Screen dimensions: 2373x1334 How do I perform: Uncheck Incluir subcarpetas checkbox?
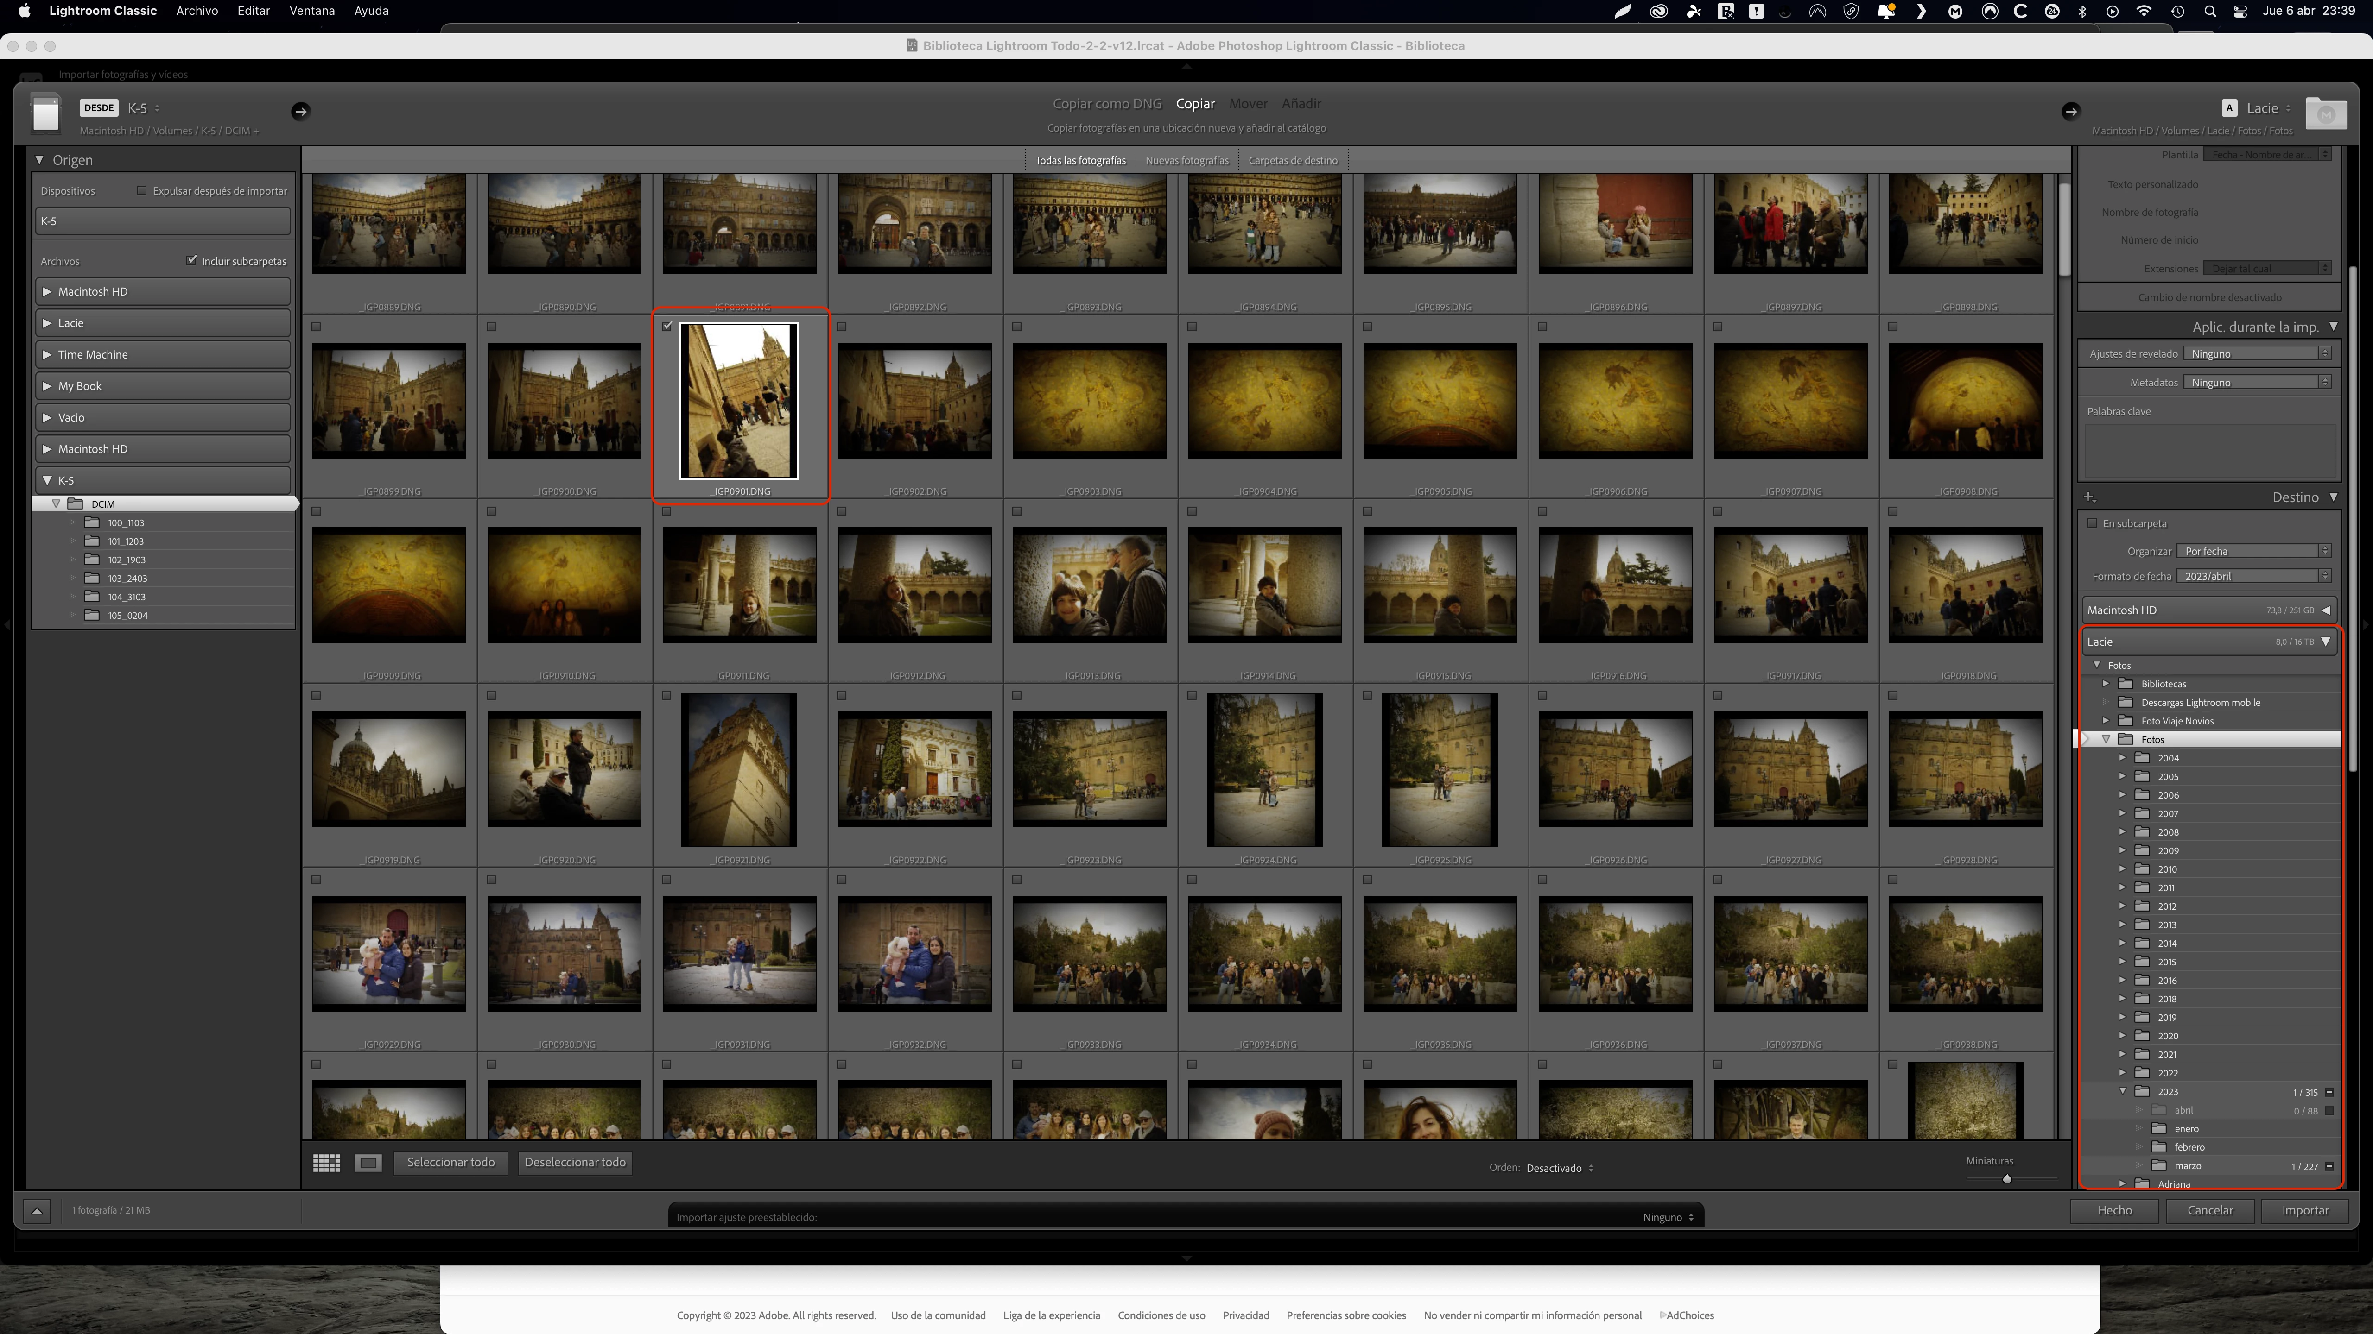[x=191, y=260]
